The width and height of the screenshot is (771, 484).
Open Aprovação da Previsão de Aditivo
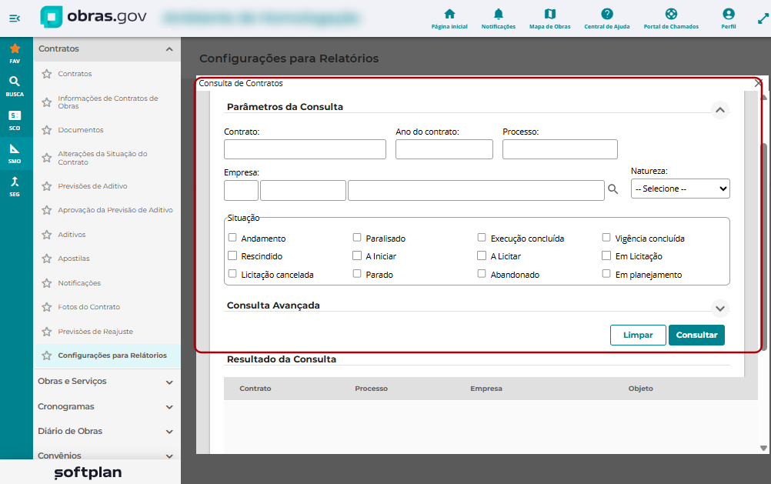point(115,210)
